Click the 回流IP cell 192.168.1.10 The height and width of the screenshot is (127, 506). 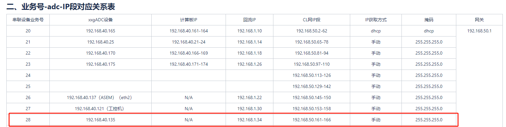249,31
